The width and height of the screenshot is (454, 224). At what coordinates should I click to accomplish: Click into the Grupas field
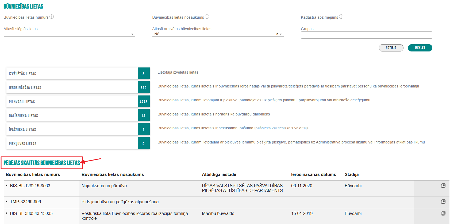point(367,35)
